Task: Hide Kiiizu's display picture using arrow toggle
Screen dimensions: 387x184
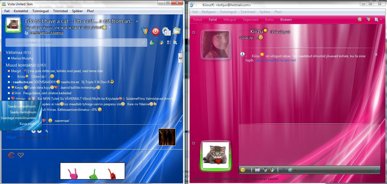Action: [x=193, y=33]
